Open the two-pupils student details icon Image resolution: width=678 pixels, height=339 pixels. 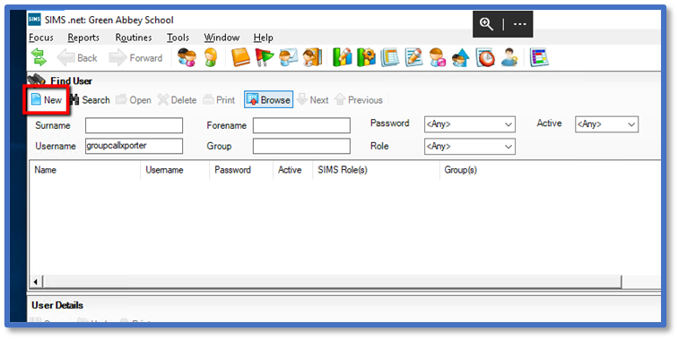click(187, 57)
